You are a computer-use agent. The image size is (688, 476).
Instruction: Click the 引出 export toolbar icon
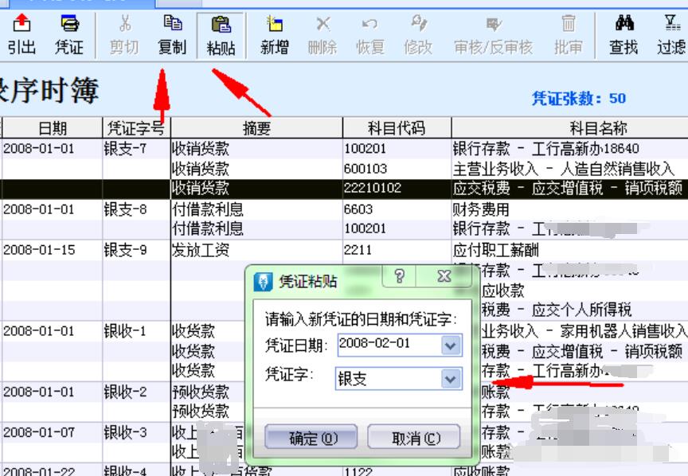(21, 35)
